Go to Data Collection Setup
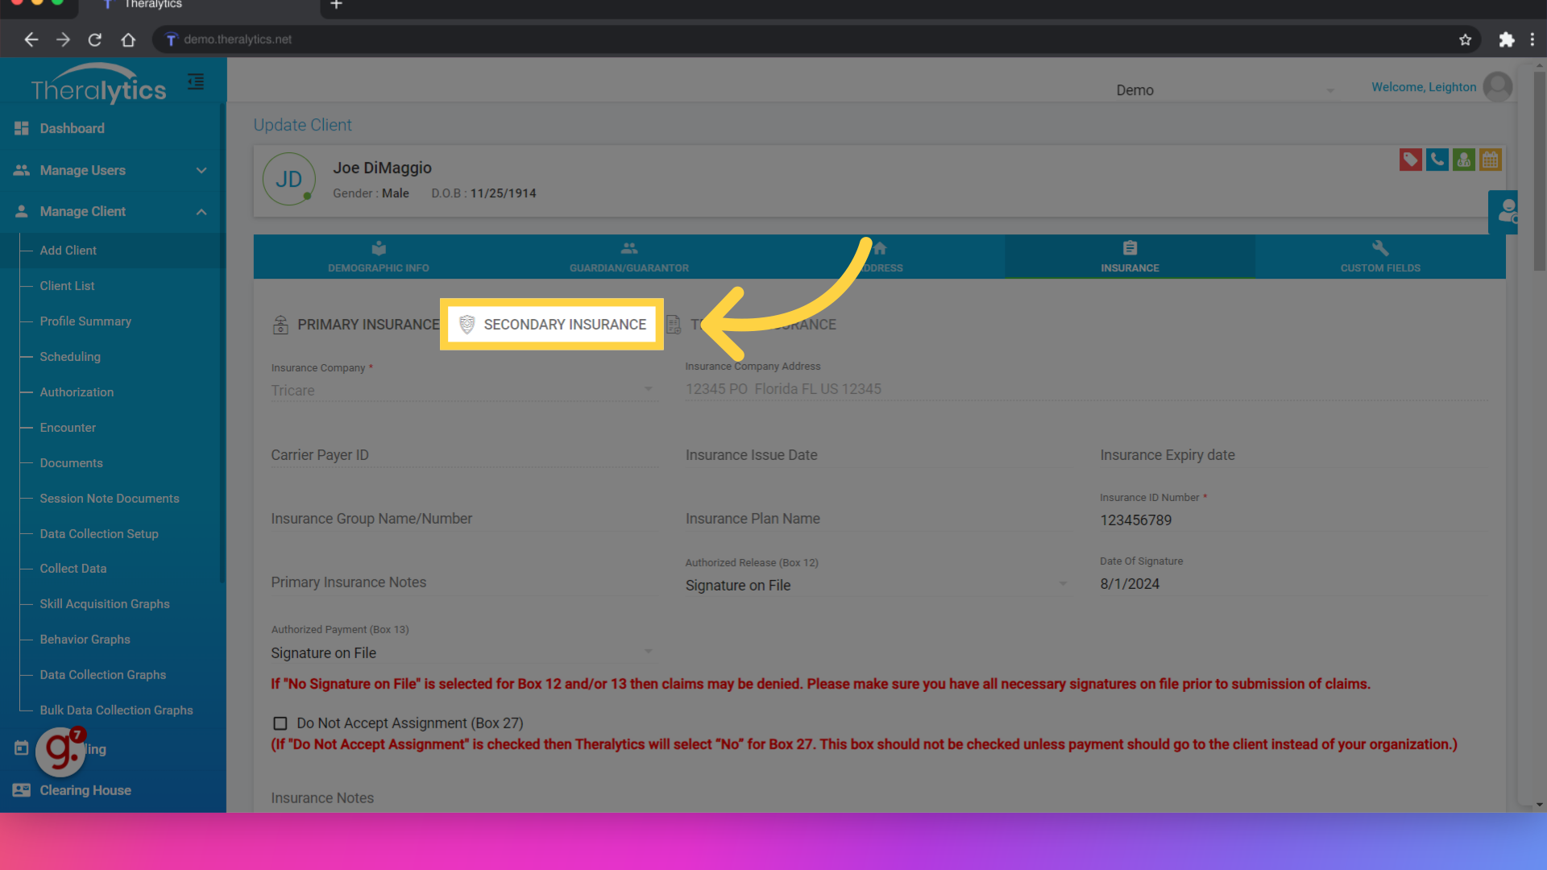The image size is (1547, 870). coord(99,534)
